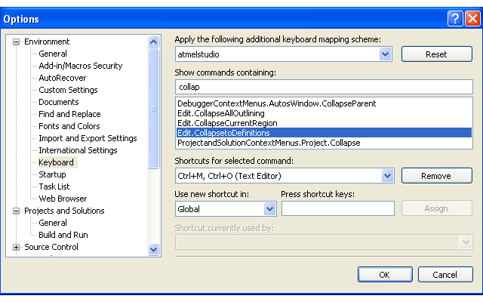The width and height of the screenshot is (483, 302).
Task: Expand the Source Control node
Action: tap(17, 248)
